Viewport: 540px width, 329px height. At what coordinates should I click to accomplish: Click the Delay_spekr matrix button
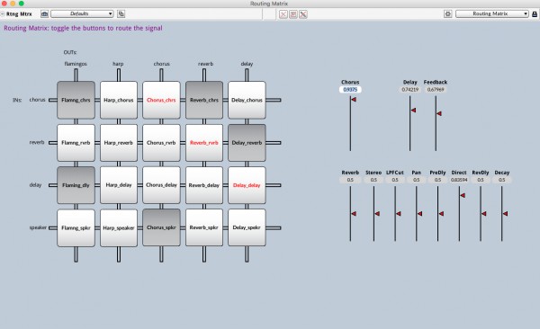pos(247,227)
